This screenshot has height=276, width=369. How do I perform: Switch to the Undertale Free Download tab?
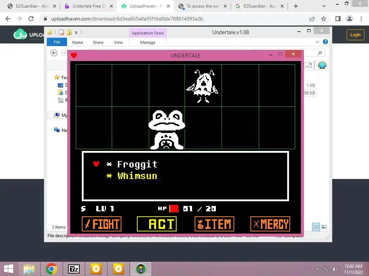89,6
